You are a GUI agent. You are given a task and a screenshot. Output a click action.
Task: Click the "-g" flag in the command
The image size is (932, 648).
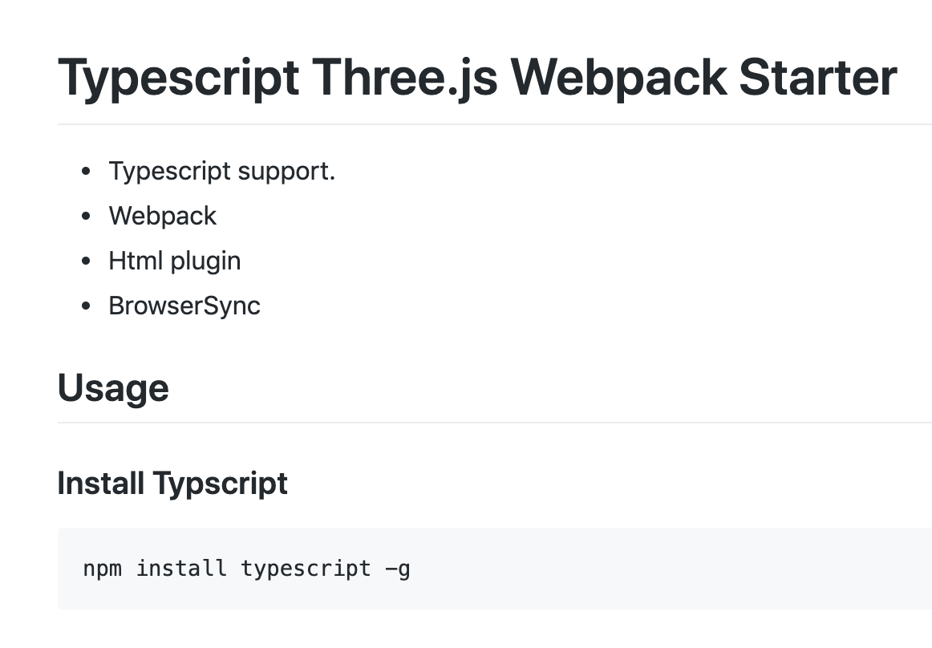(398, 569)
